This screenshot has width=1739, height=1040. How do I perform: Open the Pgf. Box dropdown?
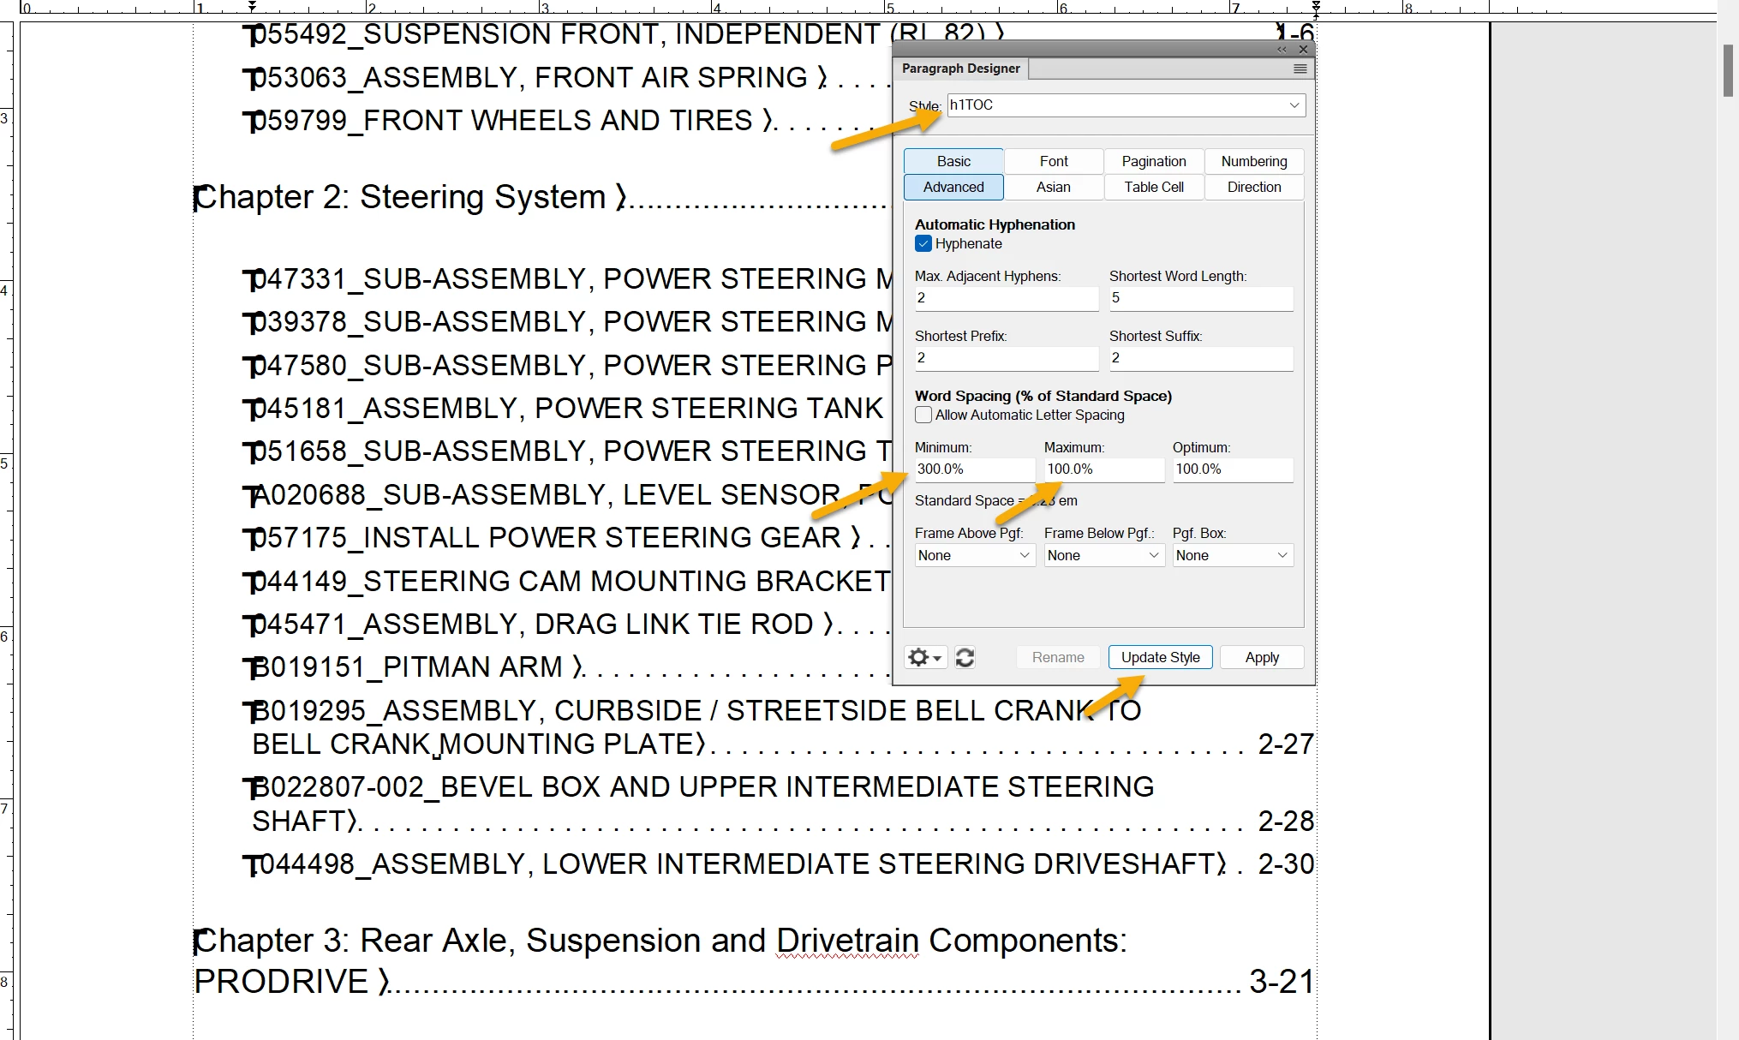(1232, 555)
